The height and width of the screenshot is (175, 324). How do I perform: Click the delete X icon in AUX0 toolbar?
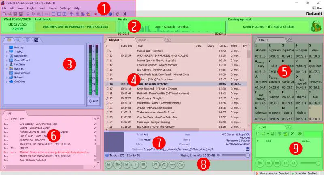(x=292, y=134)
